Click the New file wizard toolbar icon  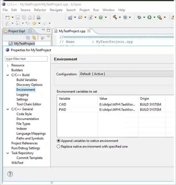[x=8, y=17]
